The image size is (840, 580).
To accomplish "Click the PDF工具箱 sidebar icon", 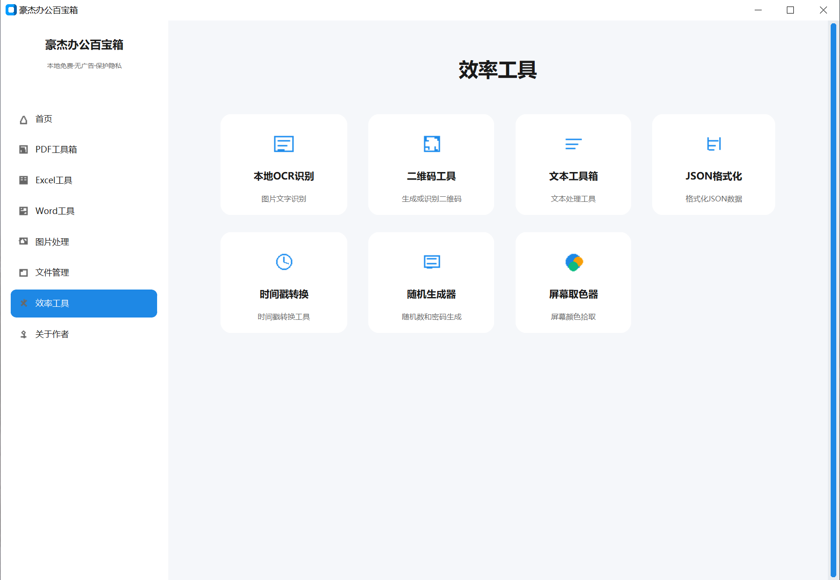I will click(23, 150).
